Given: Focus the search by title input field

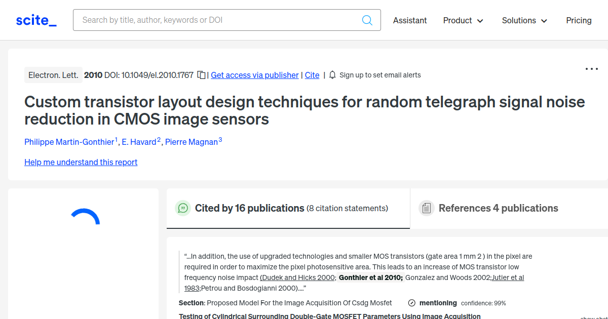Looking at the screenshot, I should (218, 20).
